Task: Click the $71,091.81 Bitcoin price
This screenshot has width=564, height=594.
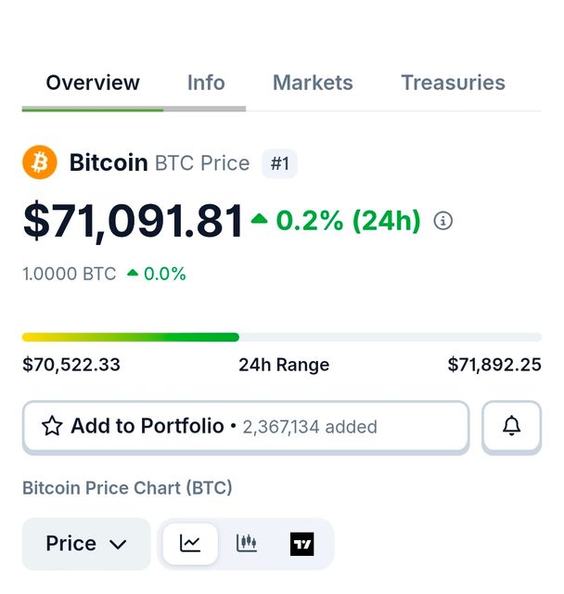Action: point(133,221)
